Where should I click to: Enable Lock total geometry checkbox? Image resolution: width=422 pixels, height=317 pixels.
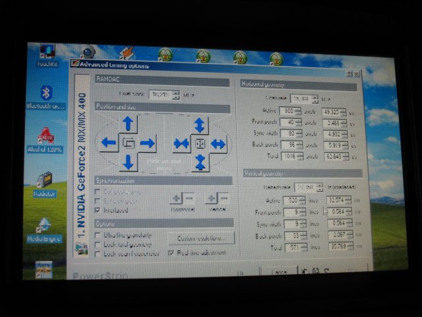pyautogui.click(x=98, y=243)
